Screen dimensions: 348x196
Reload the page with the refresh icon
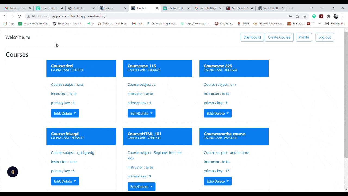point(20,16)
